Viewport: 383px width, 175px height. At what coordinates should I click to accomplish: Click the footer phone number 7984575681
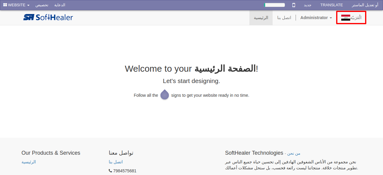tap(125, 171)
